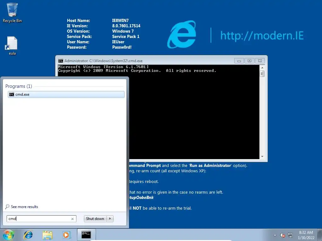Open Windows Explorer folder on taskbar

click(x=47, y=235)
